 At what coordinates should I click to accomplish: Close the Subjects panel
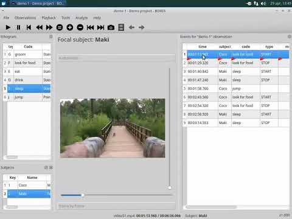point(51,167)
